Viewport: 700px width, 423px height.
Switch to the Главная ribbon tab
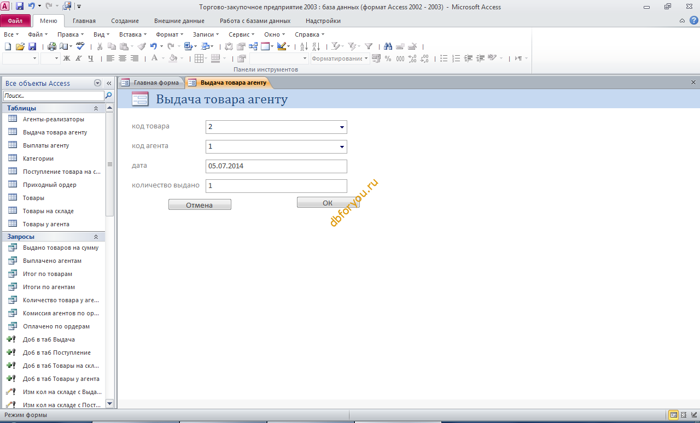pyautogui.click(x=84, y=21)
